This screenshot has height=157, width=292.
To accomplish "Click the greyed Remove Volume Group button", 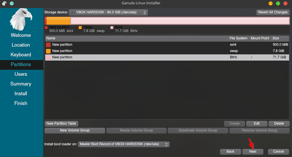I will pyautogui.click(x=259, y=130).
